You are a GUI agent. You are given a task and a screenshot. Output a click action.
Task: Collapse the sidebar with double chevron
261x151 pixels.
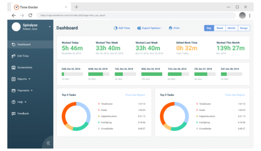tap(48, 143)
